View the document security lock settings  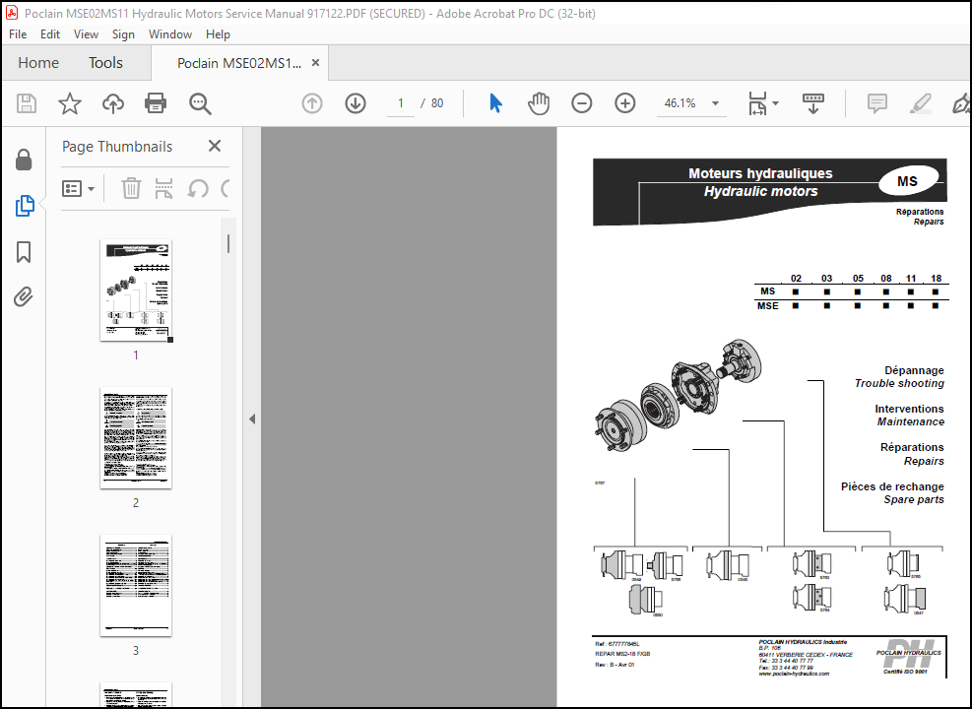[x=24, y=160]
